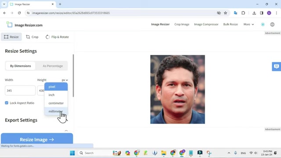The width and height of the screenshot is (281, 158).
Task: Open the feedback chat widget icon
Action: click(x=276, y=66)
